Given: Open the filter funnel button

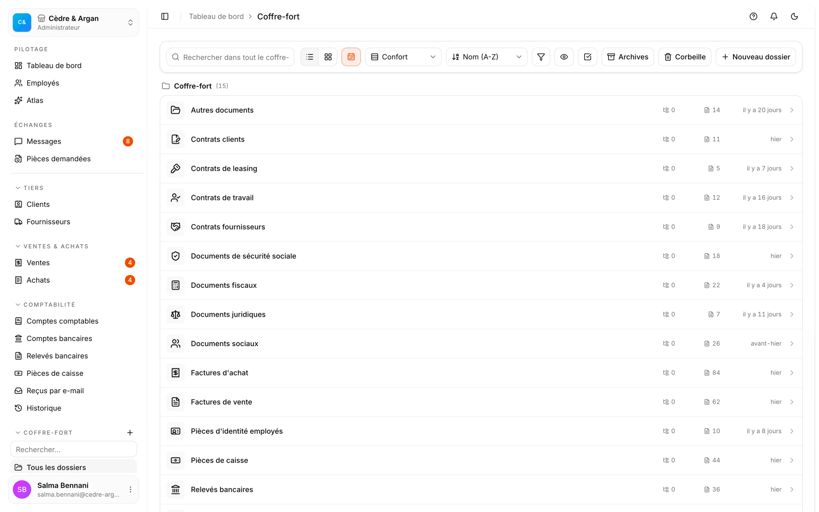Looking at the screenshot, I should 541,57.
